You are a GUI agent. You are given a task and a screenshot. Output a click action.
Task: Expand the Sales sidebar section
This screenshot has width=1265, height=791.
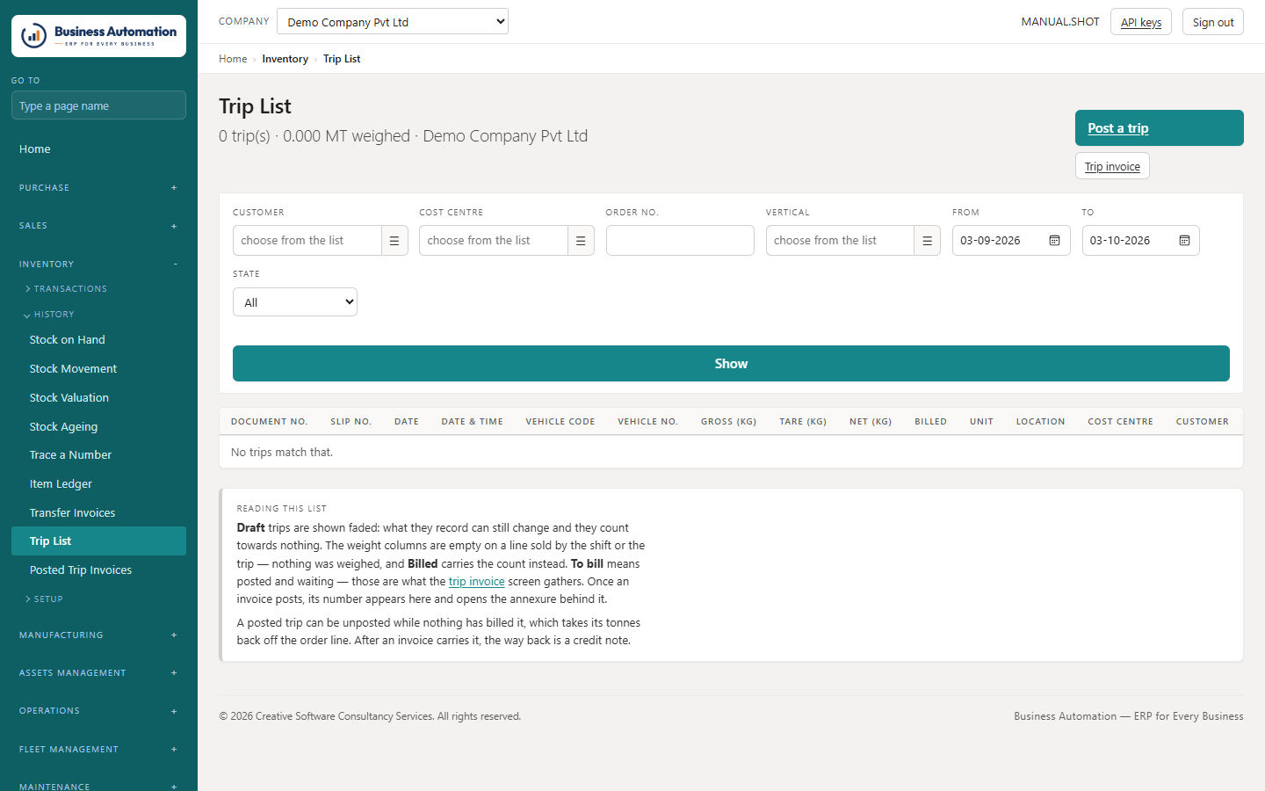[x=98, y=226]
